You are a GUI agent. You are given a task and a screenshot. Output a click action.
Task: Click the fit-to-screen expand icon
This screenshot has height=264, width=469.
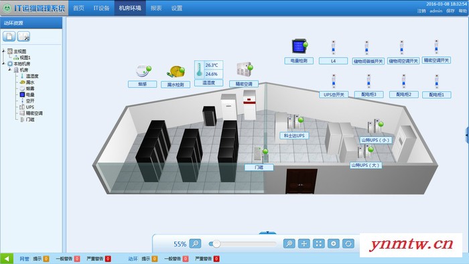point(318,244)
